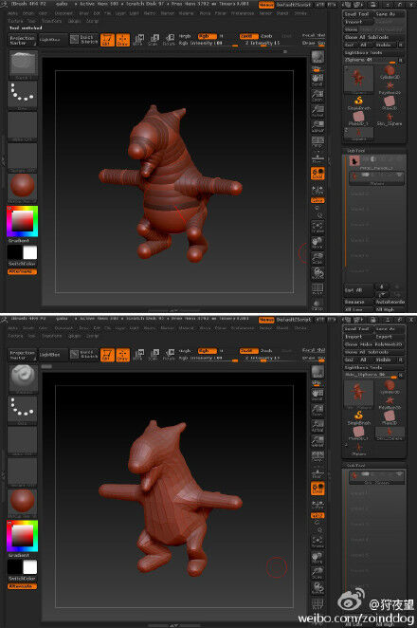This screenshot has width=417, height=628.
Task: Select Scroll canvas icon in upper screenshot
Action: pyautogui.click(x=317, y=81)
